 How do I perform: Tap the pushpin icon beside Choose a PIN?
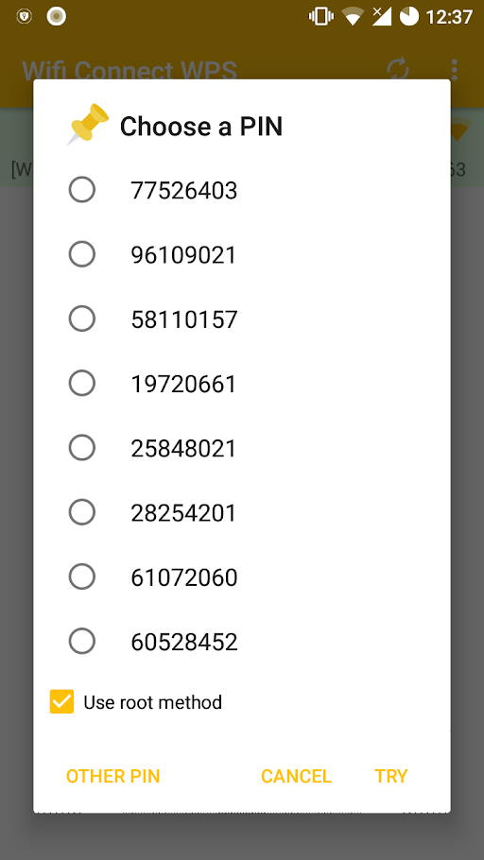point(88,125)
